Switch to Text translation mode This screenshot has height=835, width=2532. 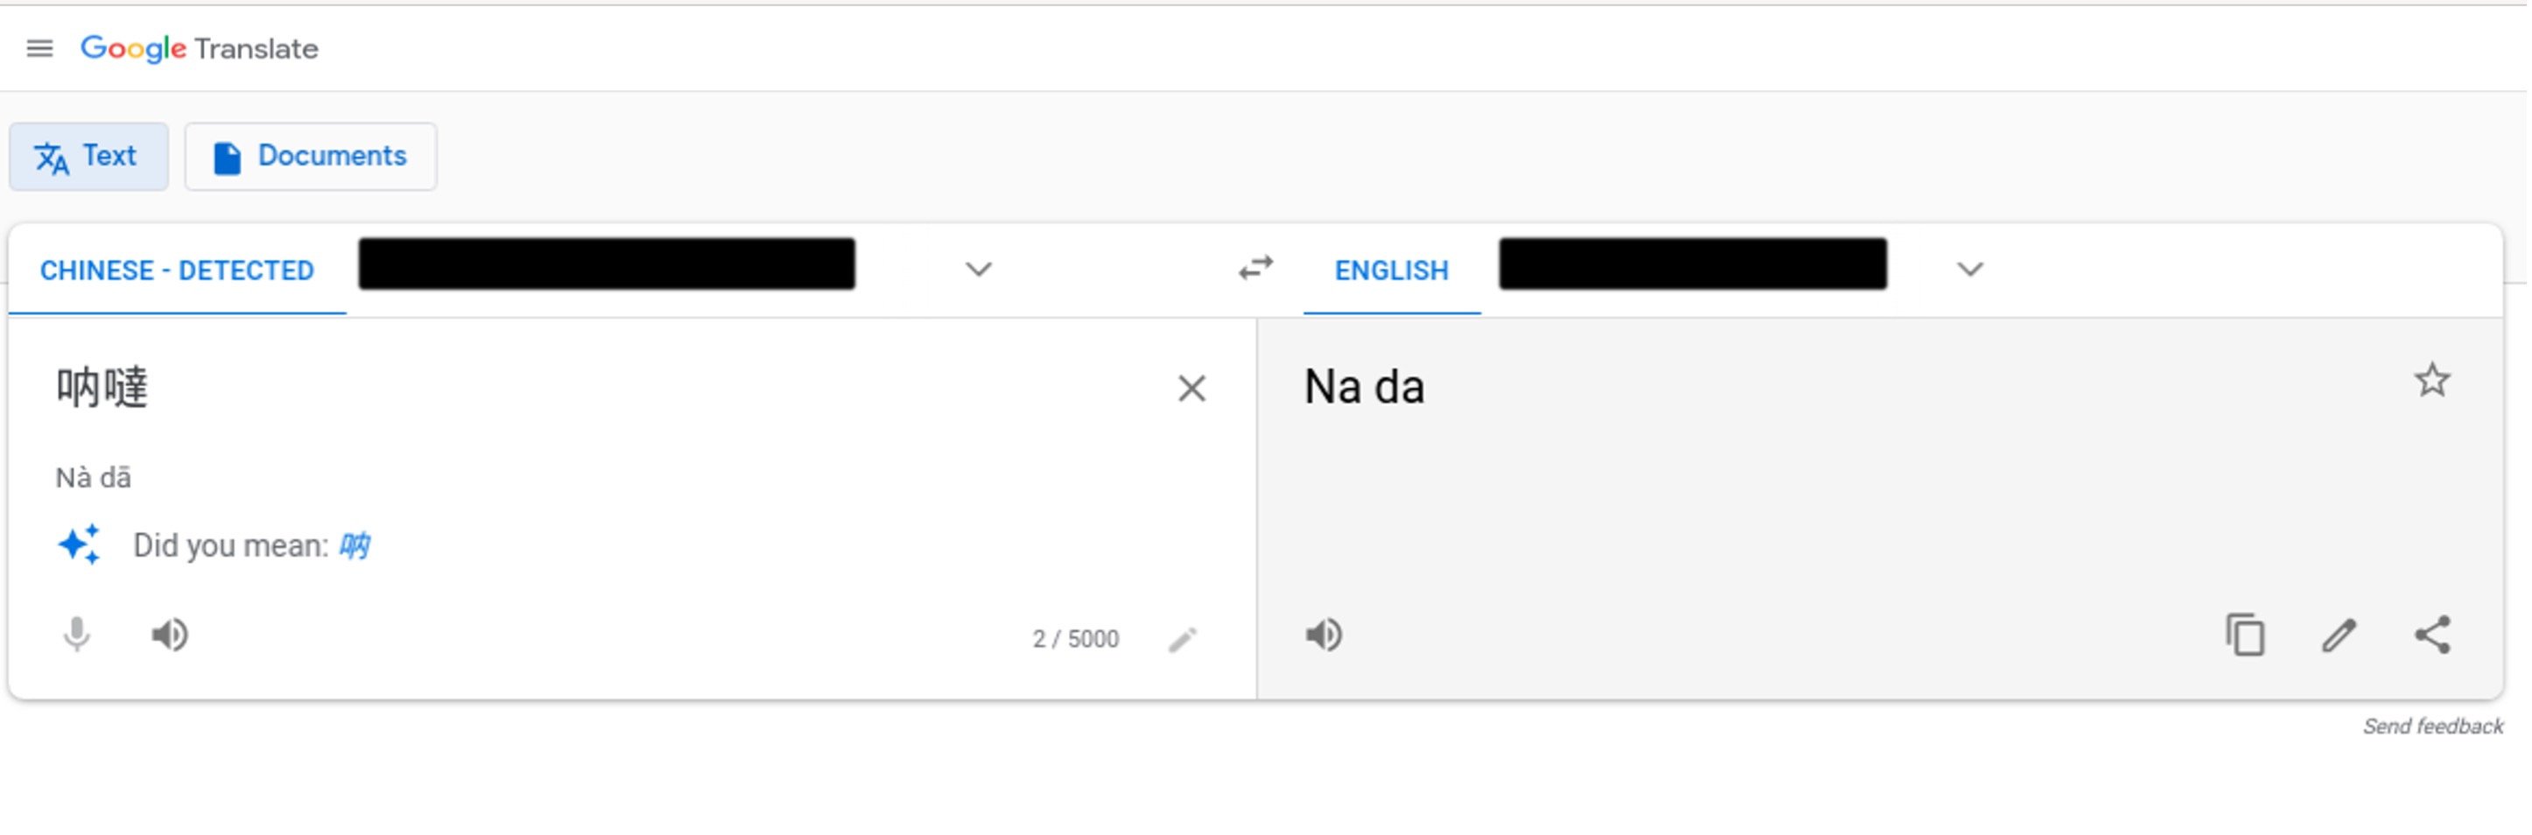(x=88, y=156)
